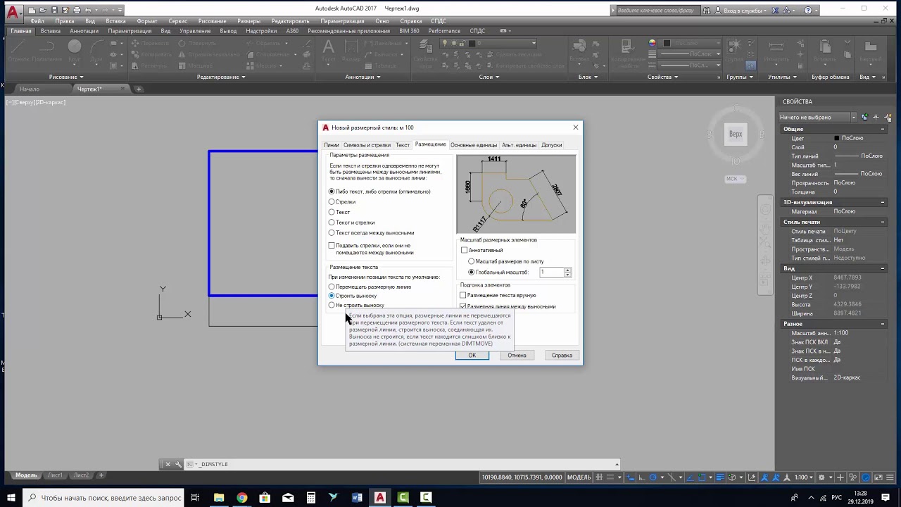Click the Plot printer icon in quick access toolbar

[77, 11]
